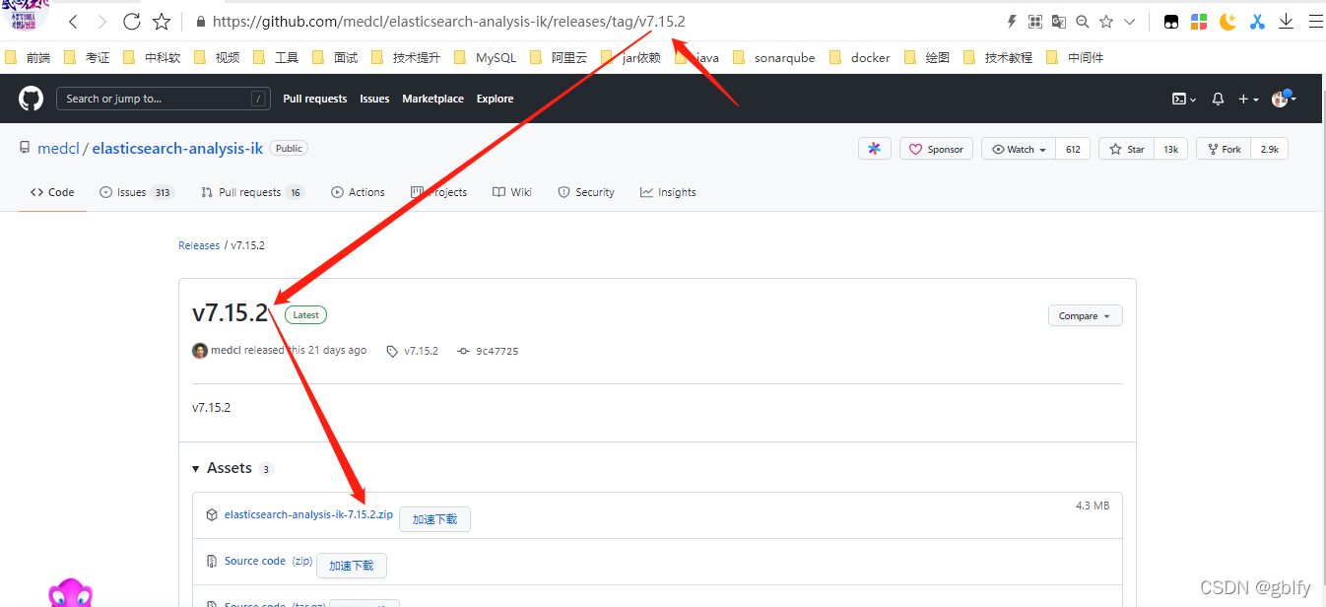Download elasticsearch-analysis-ik-7.15.2.zip
This screenshot has height=607, width=1326.
(308, 513)
